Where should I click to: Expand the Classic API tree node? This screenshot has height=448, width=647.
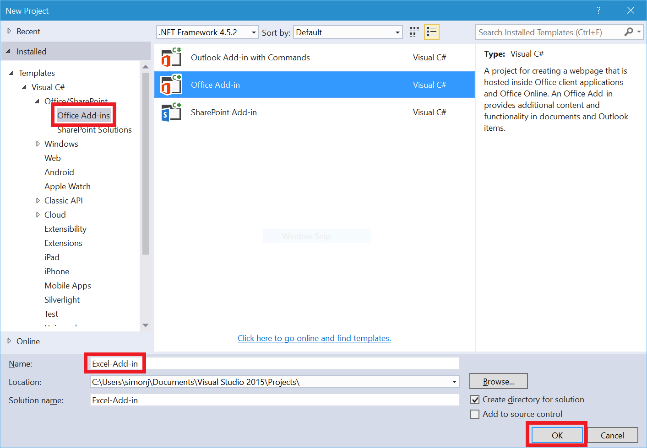coord(38,201)
